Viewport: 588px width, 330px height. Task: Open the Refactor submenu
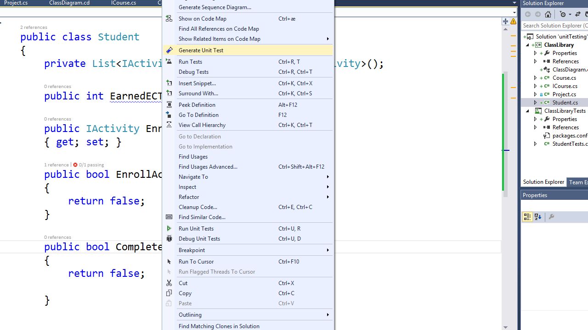point(248,197)
